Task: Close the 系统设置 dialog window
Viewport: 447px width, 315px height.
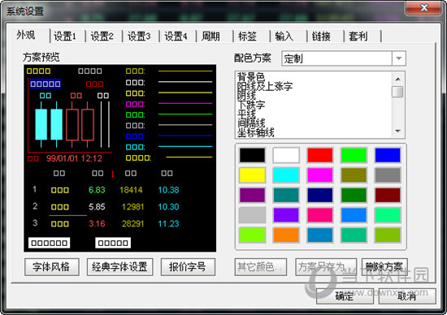Action: [423, 8]
